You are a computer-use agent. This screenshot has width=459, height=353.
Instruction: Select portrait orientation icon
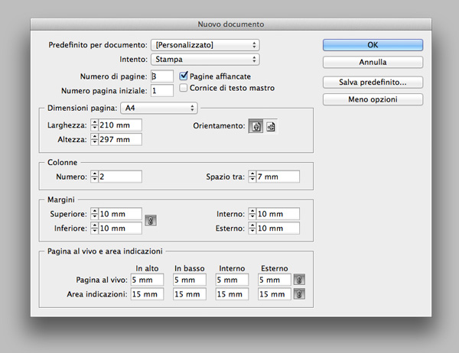tap(256, 127)
